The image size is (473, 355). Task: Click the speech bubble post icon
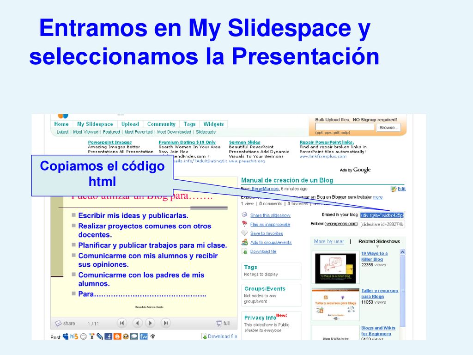click(134, 337)
